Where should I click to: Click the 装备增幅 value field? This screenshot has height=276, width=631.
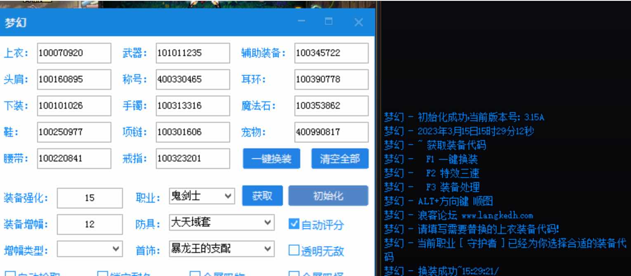point(89,225)
